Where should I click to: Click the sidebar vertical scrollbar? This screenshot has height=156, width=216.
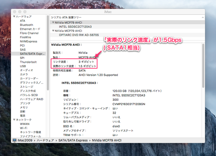point(48,53)
